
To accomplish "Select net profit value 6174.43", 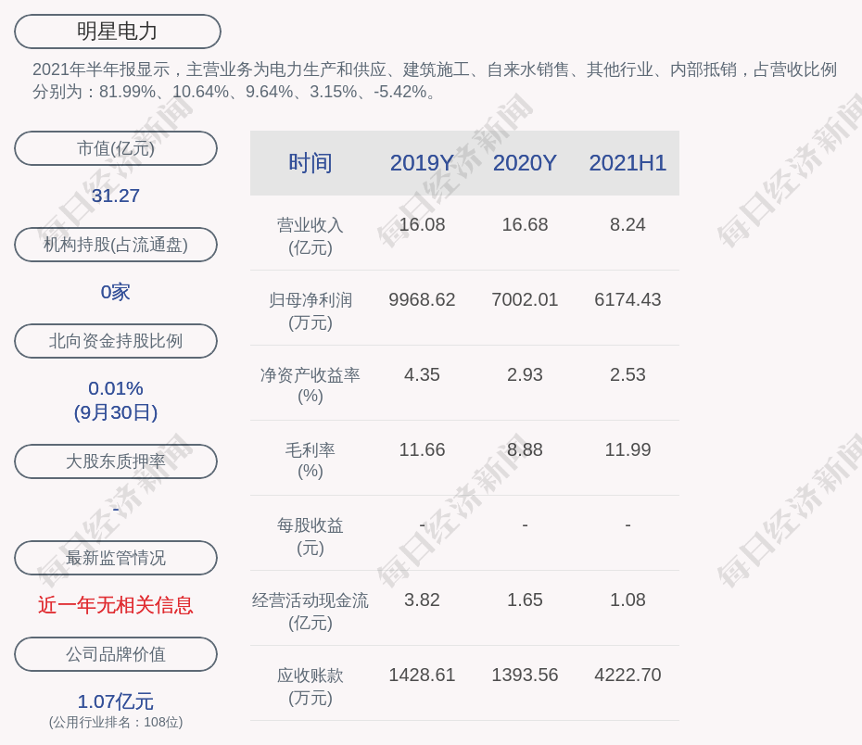I will pos(627,299).
